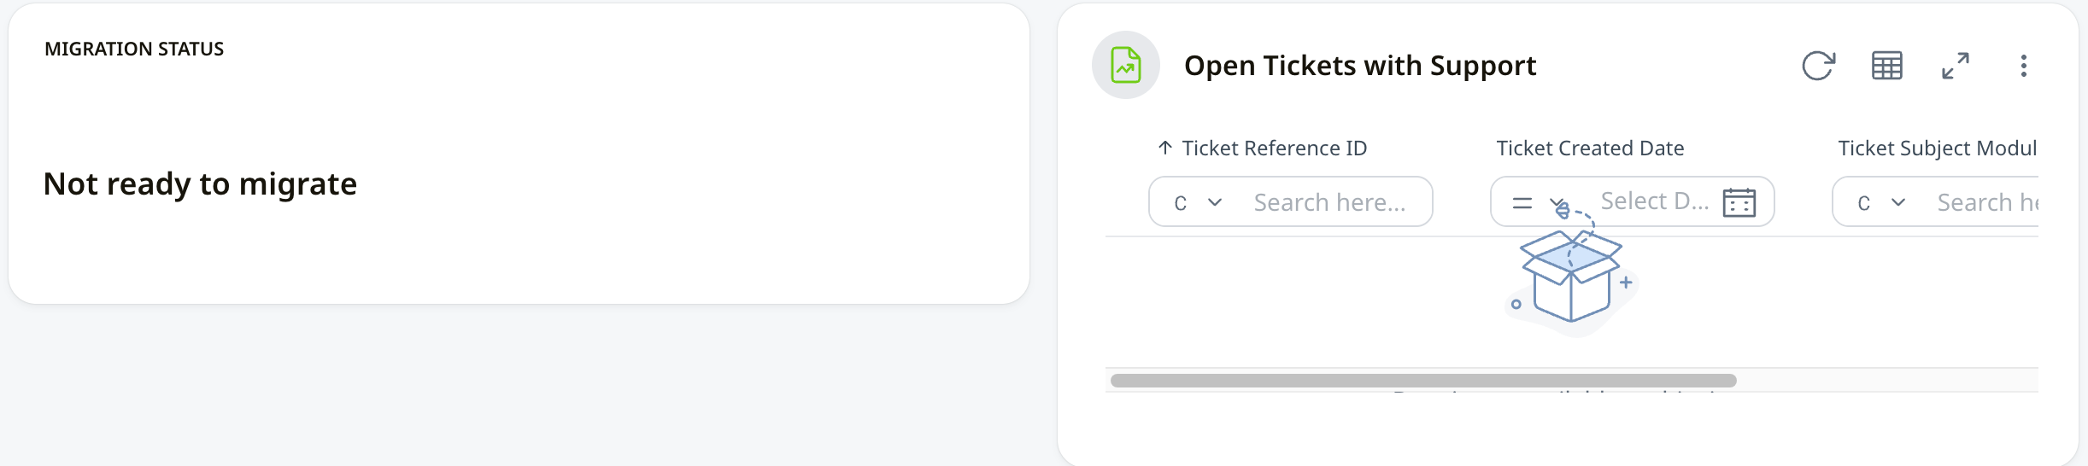
Task: Open Ticket Subject Module filter operator dropdown
Action: point(1881,203)
